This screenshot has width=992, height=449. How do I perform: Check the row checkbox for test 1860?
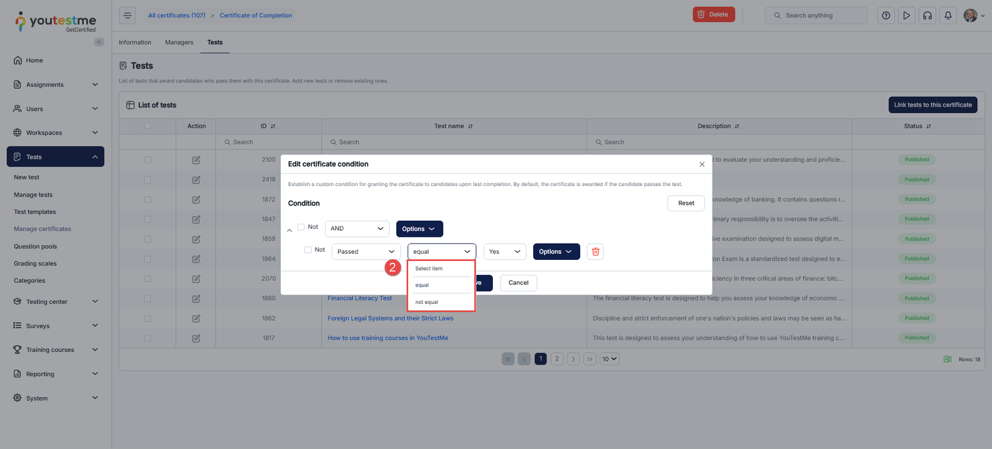148,299
